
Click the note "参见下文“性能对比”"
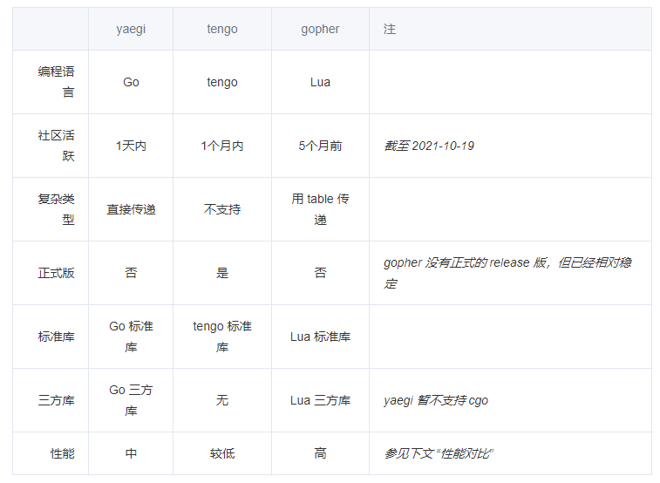439,453
